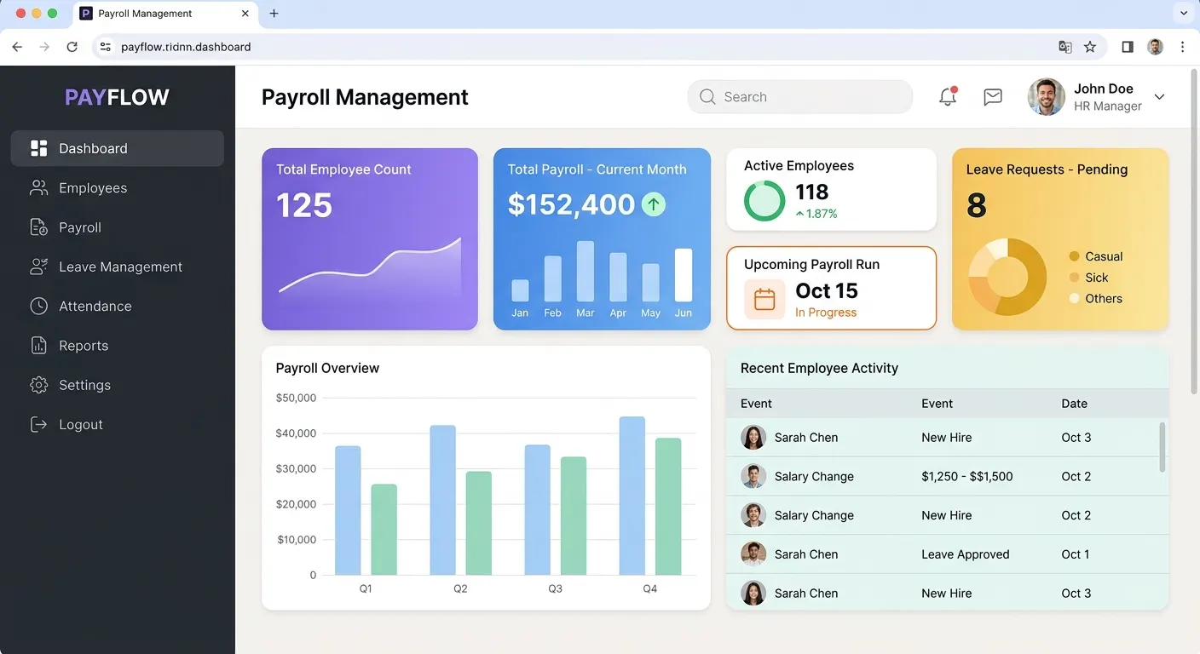Click the Leave Requests - Pending card
1200x654 pixels.
(1060, 239)
